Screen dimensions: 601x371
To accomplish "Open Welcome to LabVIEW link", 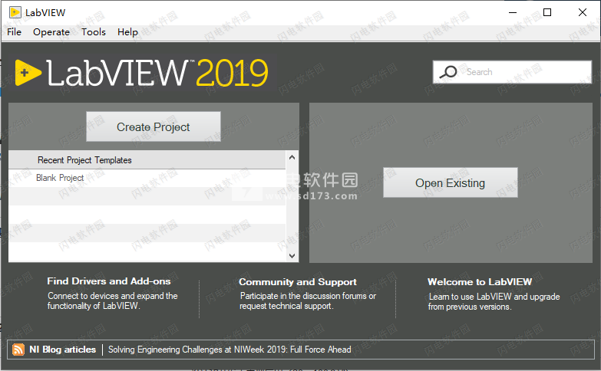I will [x=480, y=282].
